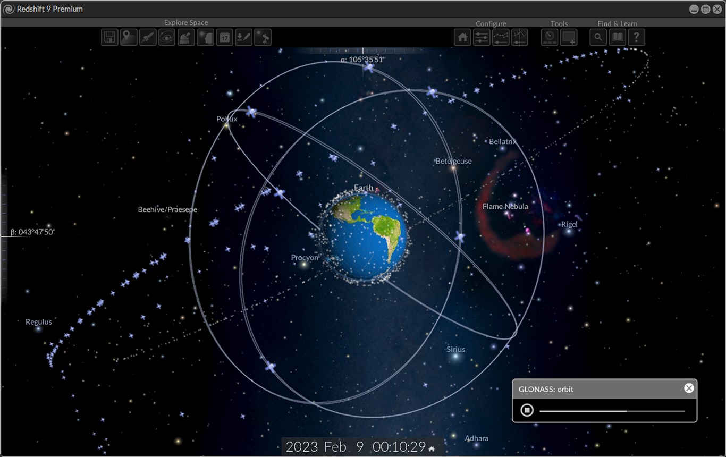Select the Flame Nebula label

(505, 206)
